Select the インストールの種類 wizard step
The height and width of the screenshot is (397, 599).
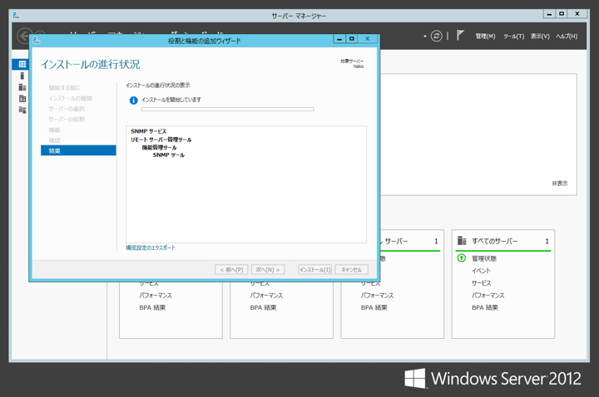(70, 98)
